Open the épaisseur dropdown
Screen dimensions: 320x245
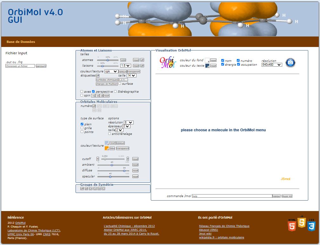126,126
